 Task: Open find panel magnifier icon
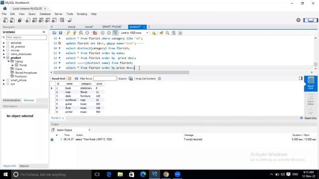tap(167, 33)
